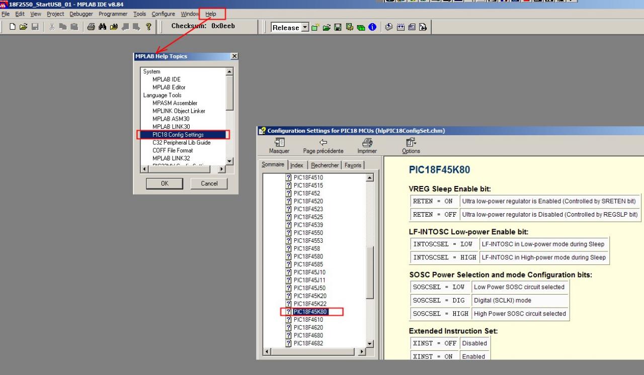This screenshot has height=375, width=644.
Task: Click the green Open Project folder icon
Action: click(327, 28)
